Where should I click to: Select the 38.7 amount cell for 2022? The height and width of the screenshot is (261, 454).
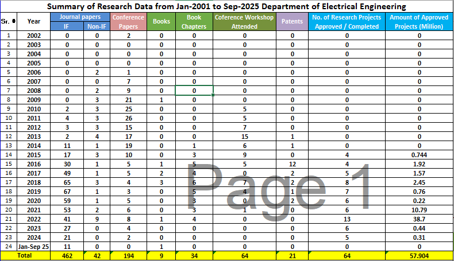tap(419, 219)
